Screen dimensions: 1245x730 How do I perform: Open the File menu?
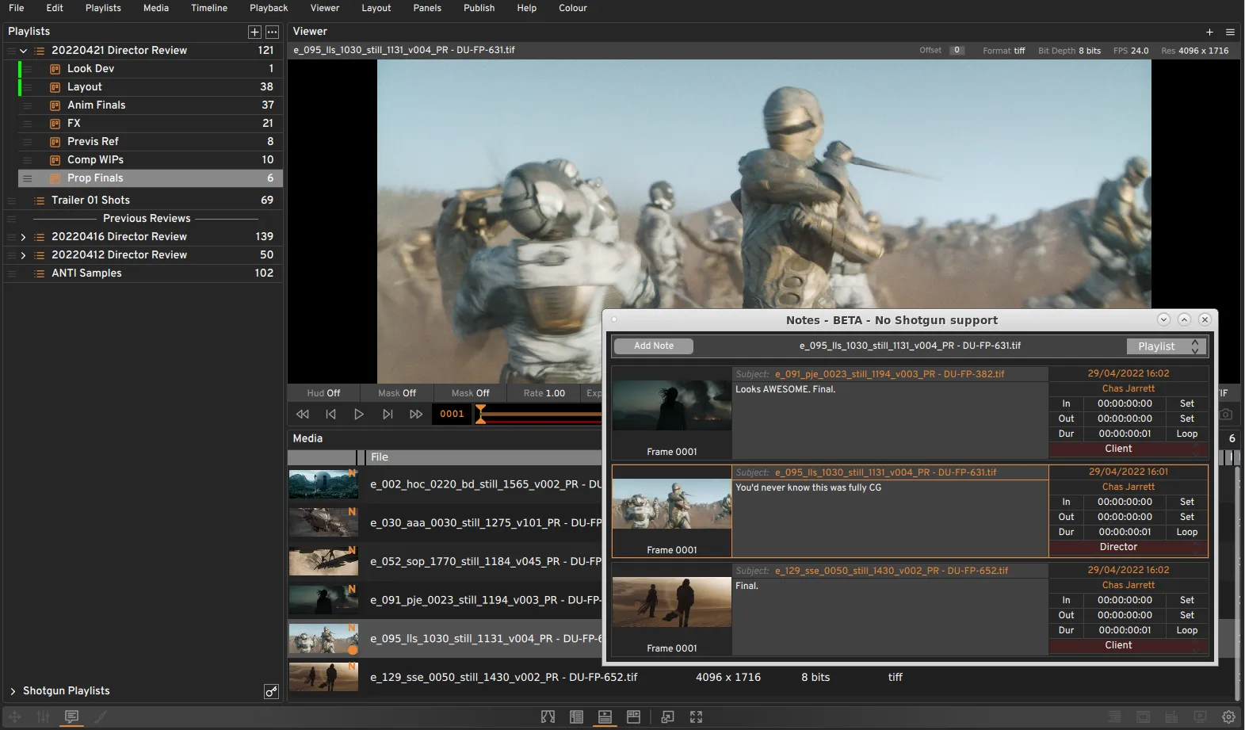16,8
